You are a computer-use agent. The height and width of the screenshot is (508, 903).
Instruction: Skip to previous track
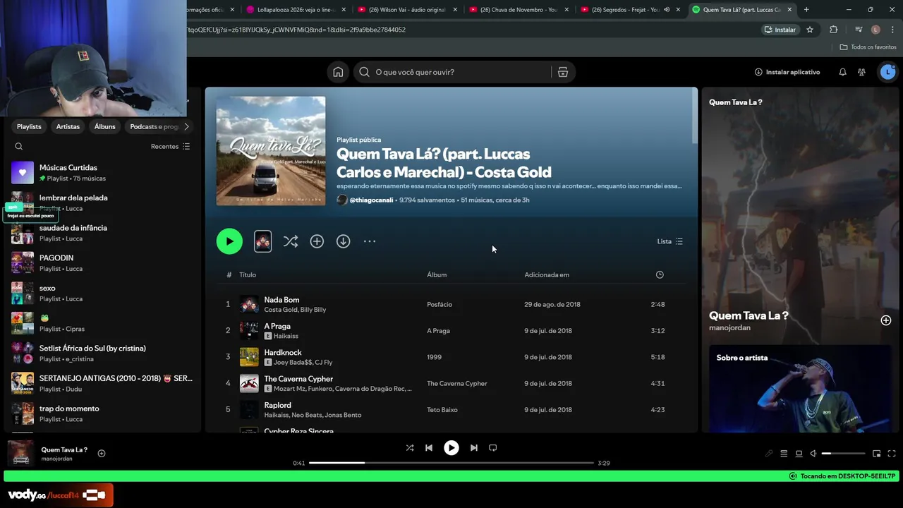(429, 447)
